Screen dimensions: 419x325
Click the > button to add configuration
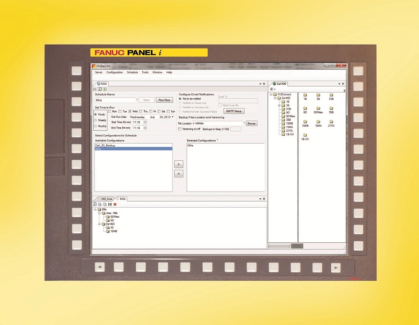[x=179, y=164]
